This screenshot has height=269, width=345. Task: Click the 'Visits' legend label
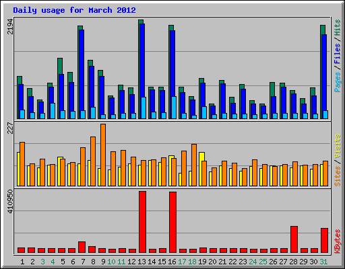coord(337,146)
